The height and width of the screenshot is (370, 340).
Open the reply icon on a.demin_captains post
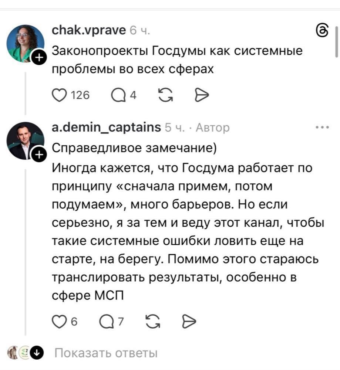point(107,321)
